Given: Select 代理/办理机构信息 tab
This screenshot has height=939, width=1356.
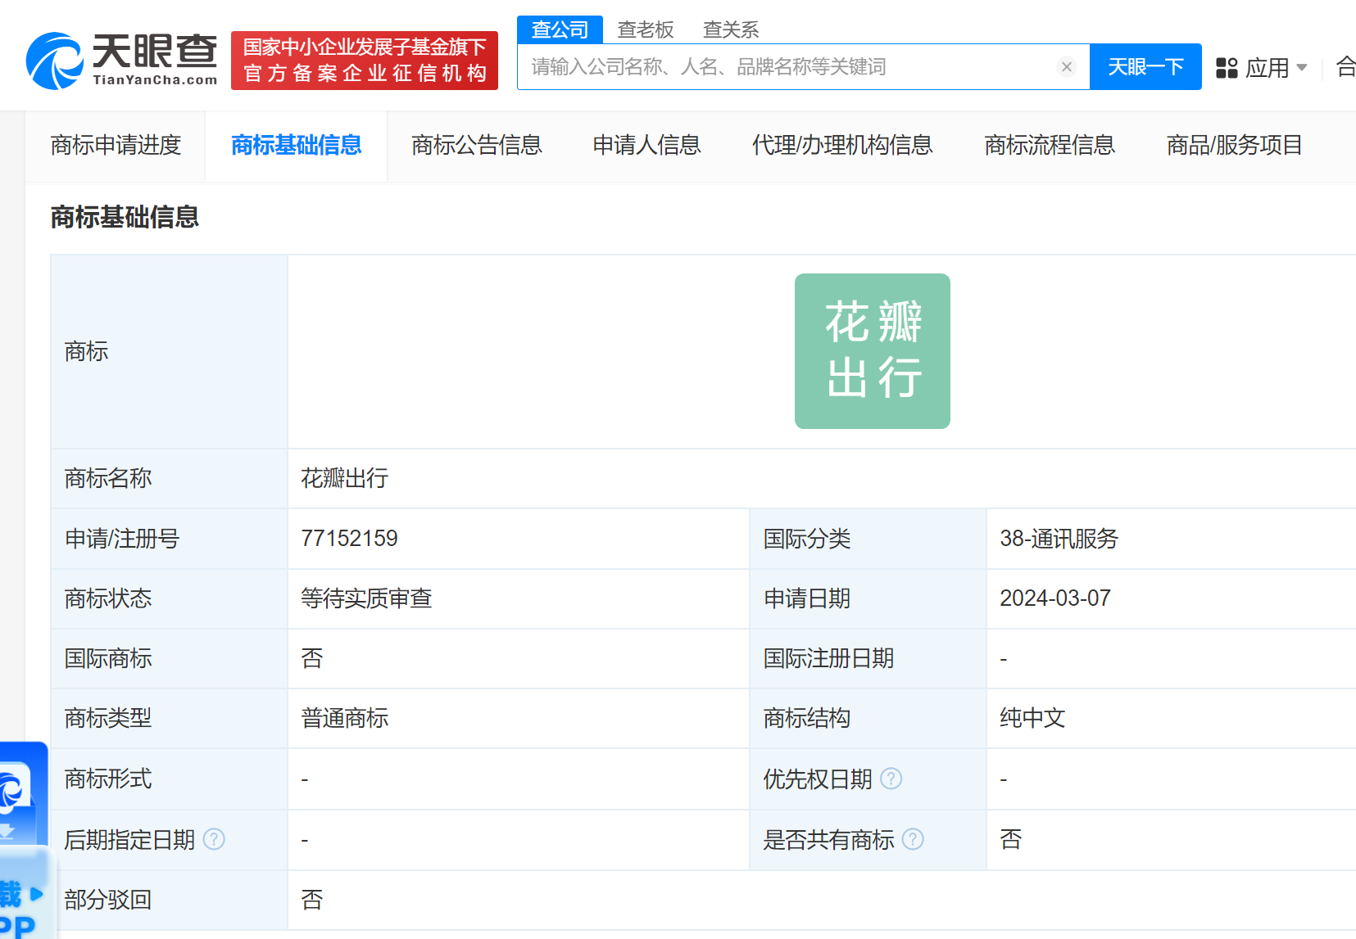Looking at the screenshot, I should [x=841, y=146].
